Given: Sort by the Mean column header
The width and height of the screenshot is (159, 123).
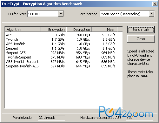Looking at the screenshot, I should (104, 30).
